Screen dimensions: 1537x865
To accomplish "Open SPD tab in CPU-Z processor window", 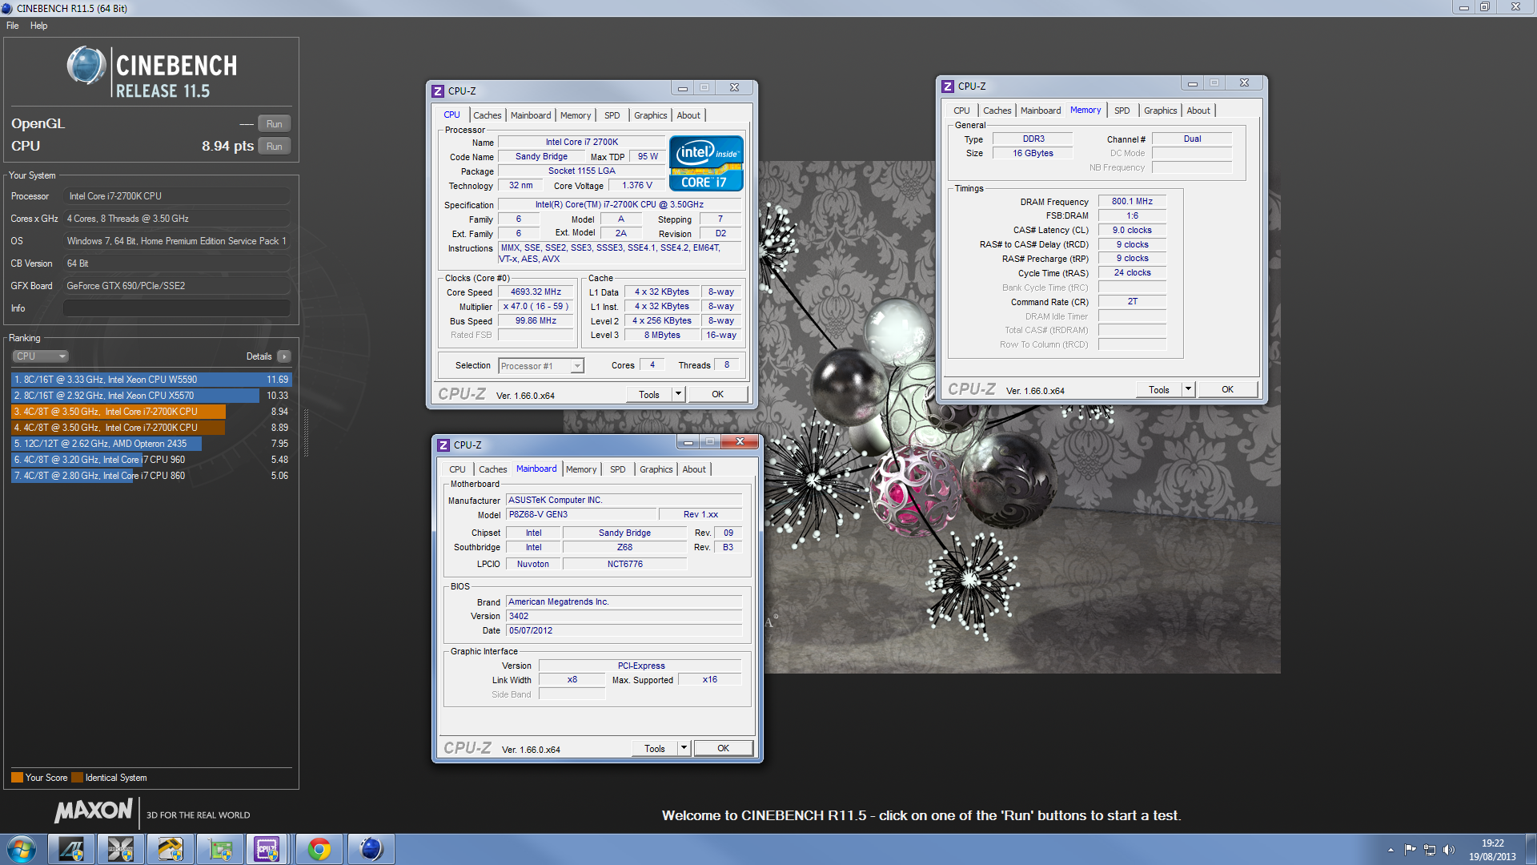I will [x=612, y=115].
